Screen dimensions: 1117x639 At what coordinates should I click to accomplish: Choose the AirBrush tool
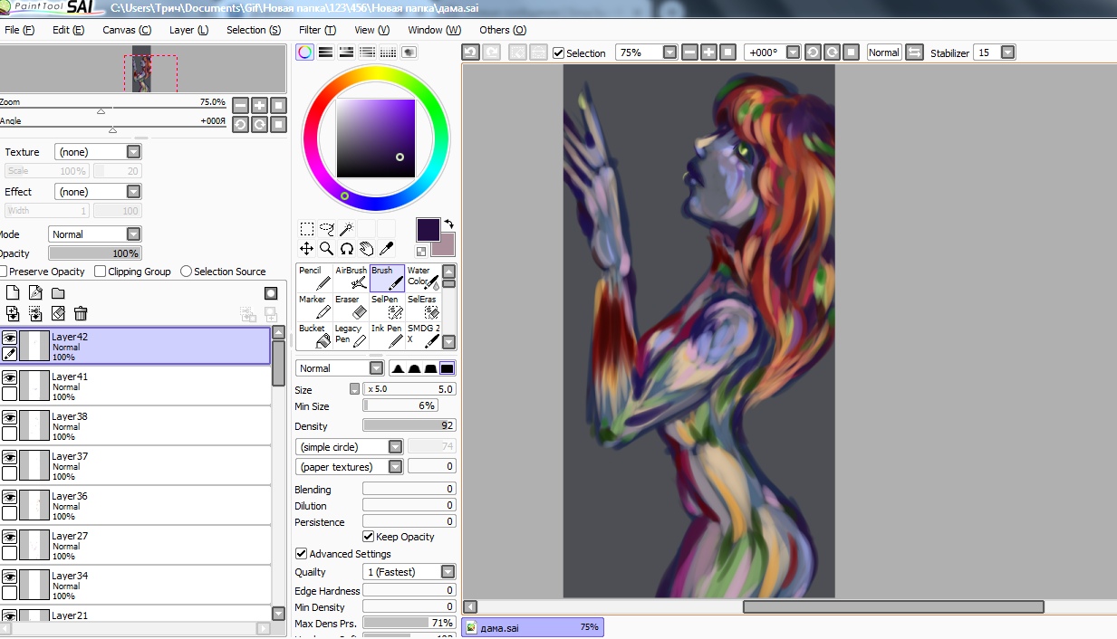coord(351,278)
